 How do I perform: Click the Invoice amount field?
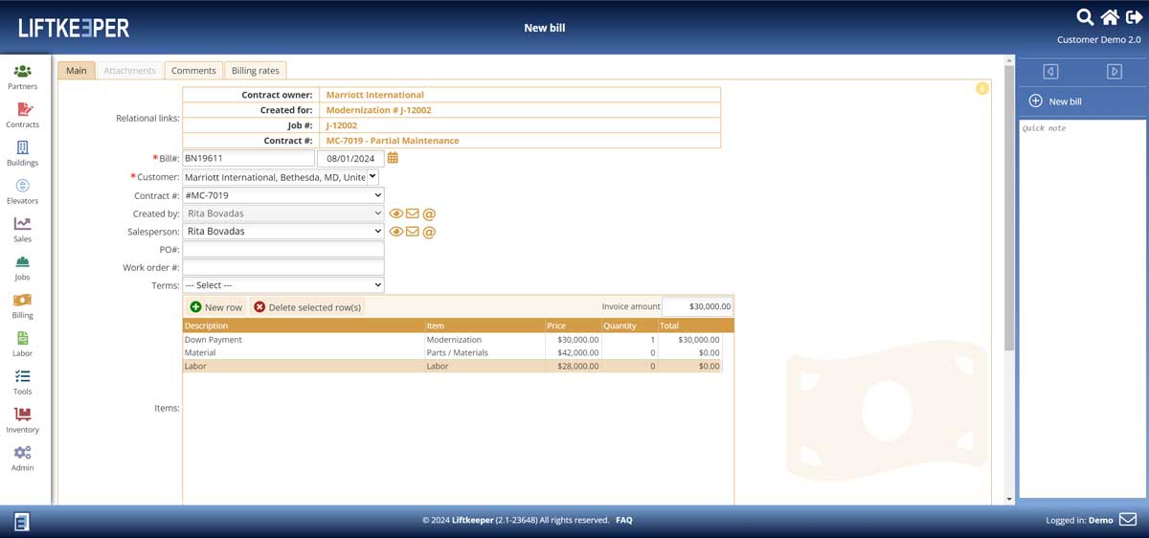[x=698, y=306]
